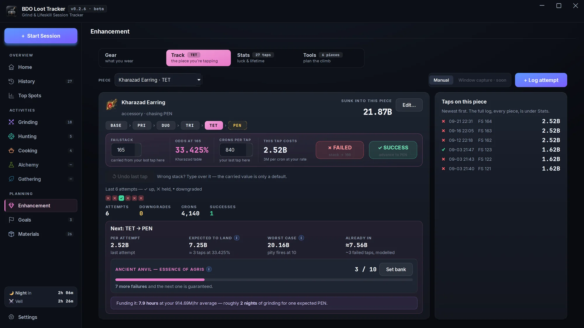This screenshot has height=328, width=584.
Task: Select the PEN target level chip
Action: coord(237,125)
